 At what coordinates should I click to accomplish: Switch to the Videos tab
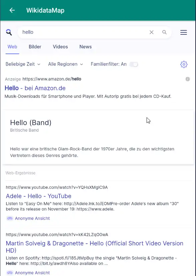[x=60, y=47]
